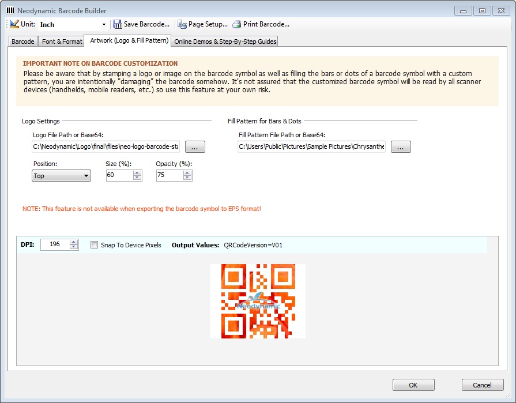The image size is (516, 403).
Task: Click the EPS format NOTE text
Action: click(141, 209)
